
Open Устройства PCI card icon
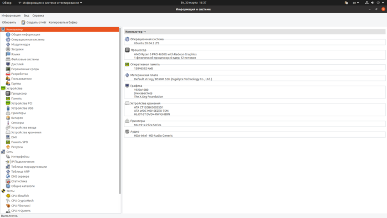(8, 103)
